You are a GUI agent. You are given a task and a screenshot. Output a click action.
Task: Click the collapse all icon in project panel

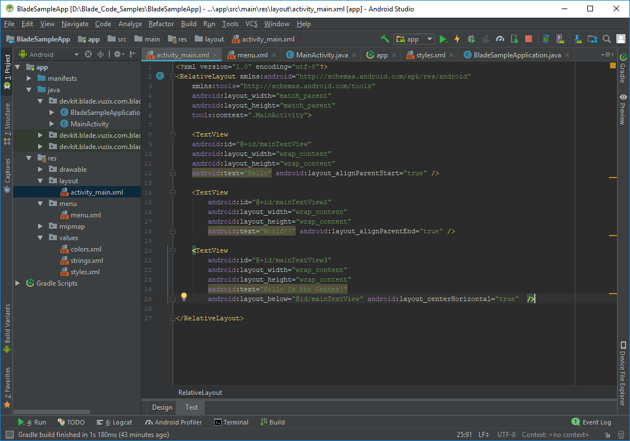pyautogui.click(x=100, y=54)
